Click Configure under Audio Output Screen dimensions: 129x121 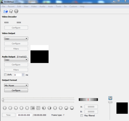point(16,65)
